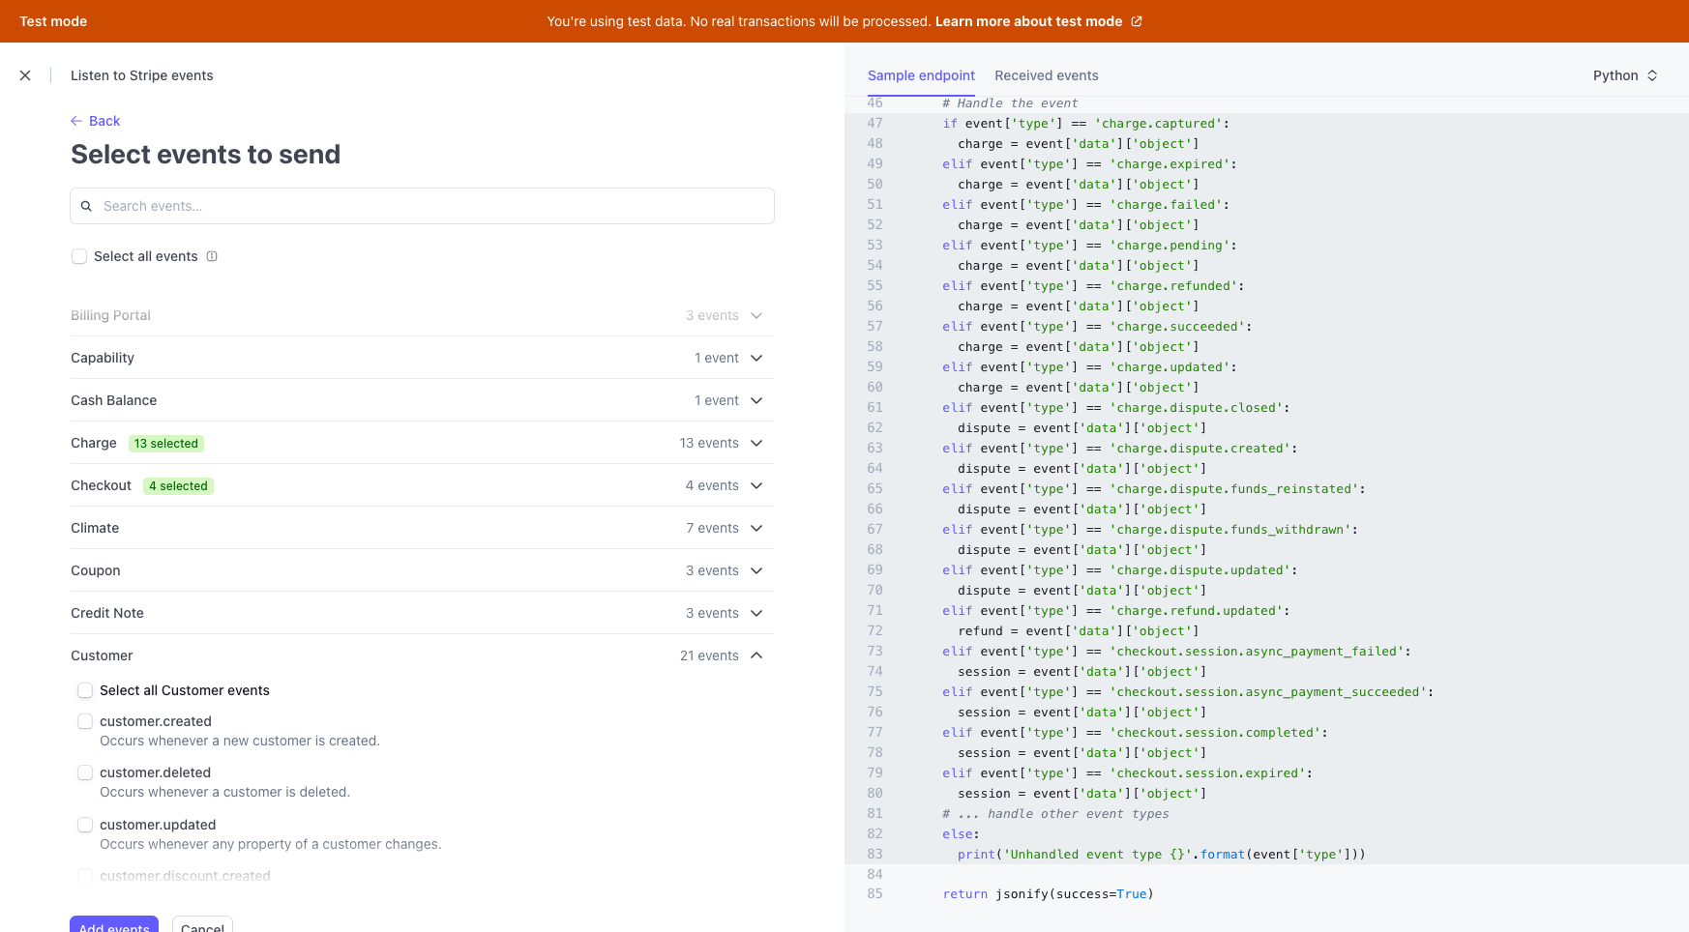The height and width of the screenshot is (932, 1689).
Task: Click the info icon beside Select all events
Action: 212,256
